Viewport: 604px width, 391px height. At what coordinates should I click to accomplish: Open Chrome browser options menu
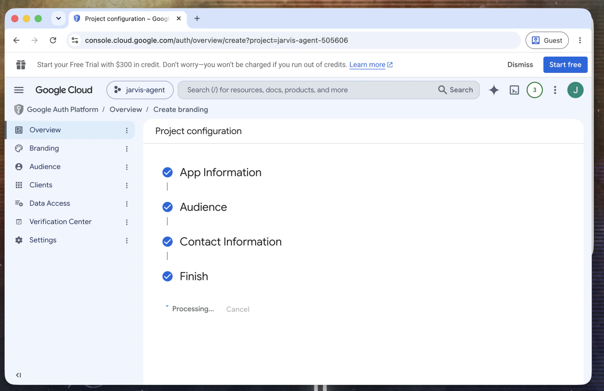(x=580, y=40)
